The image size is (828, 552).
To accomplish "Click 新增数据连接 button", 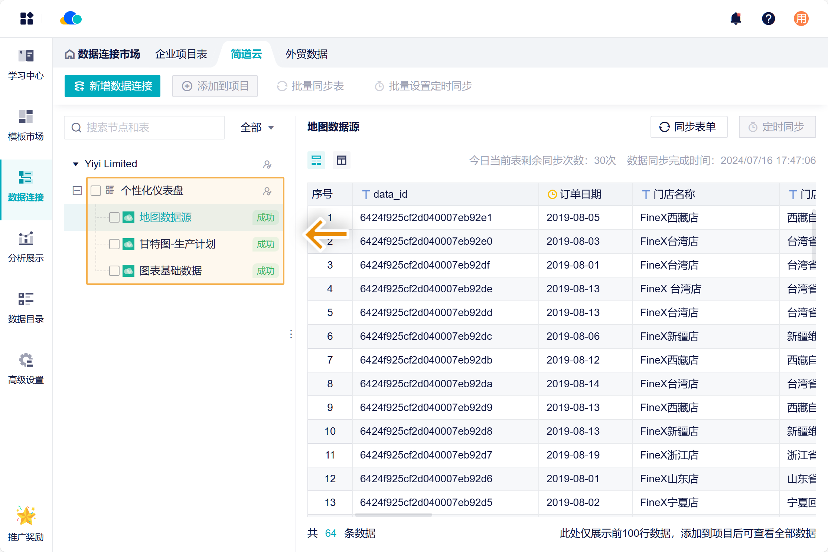I will tap(113, 86).
